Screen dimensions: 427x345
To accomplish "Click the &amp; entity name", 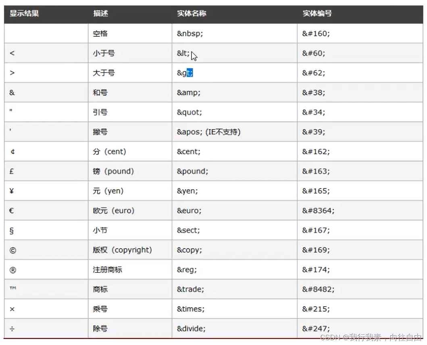I will pyautogui.click(x=188, y=93).
